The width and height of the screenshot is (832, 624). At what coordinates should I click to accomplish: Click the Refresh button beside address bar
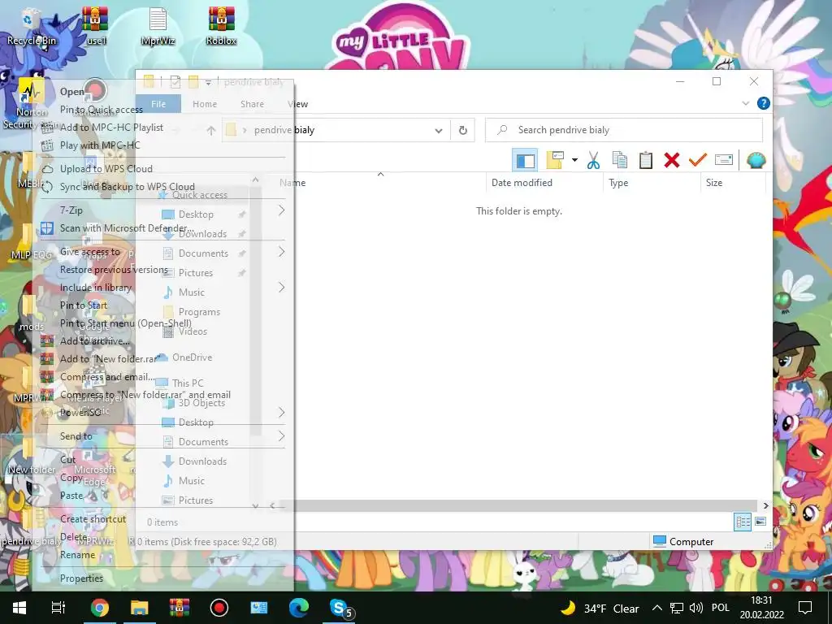point(462,130)
